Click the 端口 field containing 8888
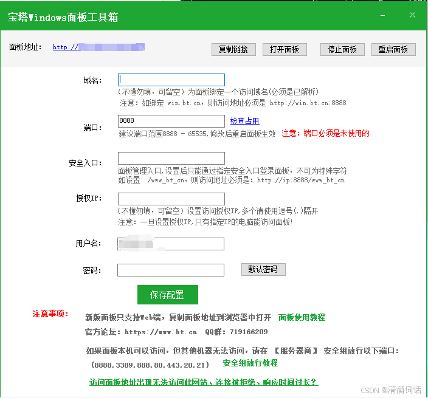This screenshot has height=398, width=428. pyautogui.click(x=171, y=121)
